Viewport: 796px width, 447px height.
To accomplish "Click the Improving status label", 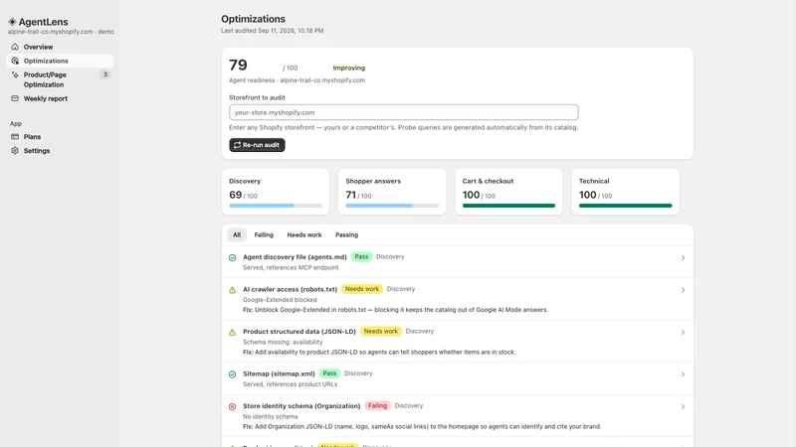I will tap(349, 68).
